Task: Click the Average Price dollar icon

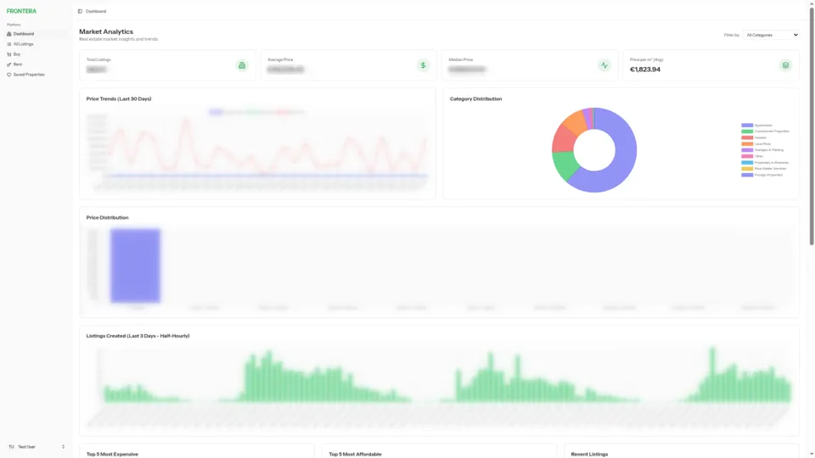Action: [423, 65]
